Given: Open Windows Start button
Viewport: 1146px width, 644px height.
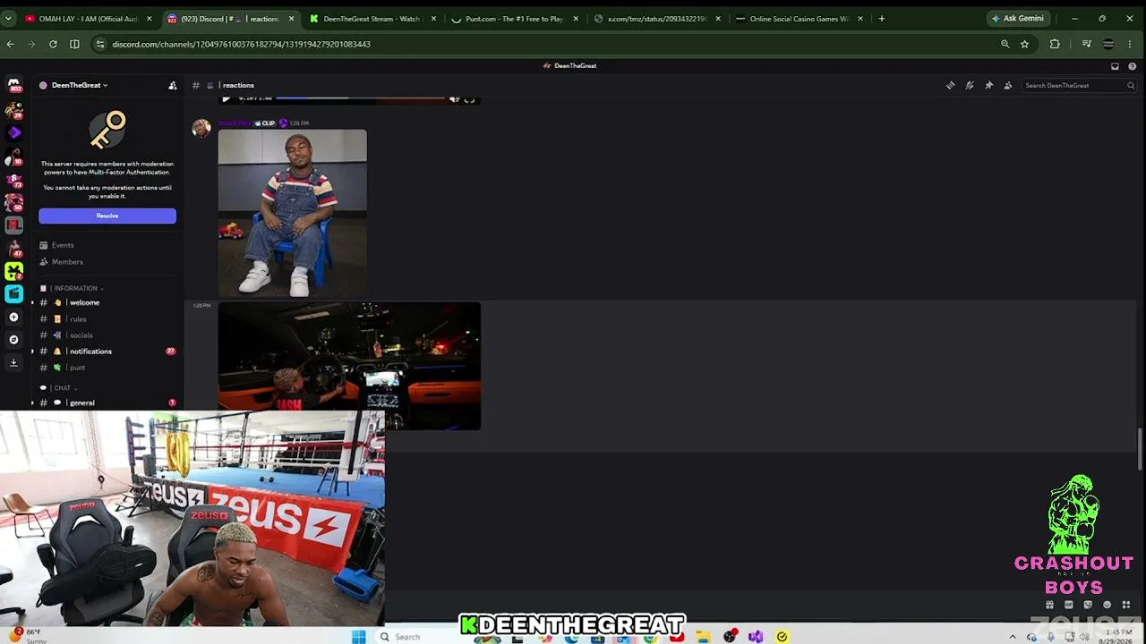Looking at the screenshot, I should click(x=359, y=637).
